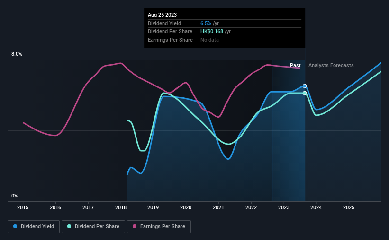The image size is (389, 240).
Task: Toggle the Dividend Yield legend button
Action: [x=34, y=227]
